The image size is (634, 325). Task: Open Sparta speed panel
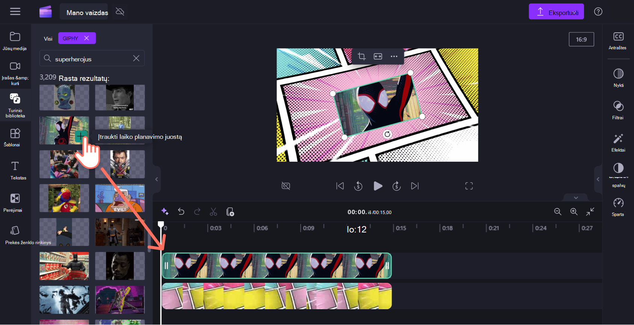coord(618,207)
